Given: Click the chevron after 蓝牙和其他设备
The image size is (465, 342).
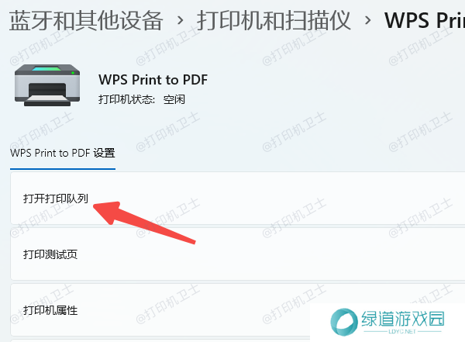Looking at the screenshot, I should pyautogui.click(x=180, y=20).
